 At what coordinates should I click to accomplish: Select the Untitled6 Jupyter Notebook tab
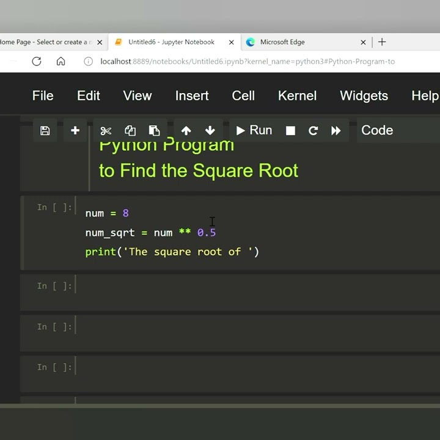[x=171, y=42]
